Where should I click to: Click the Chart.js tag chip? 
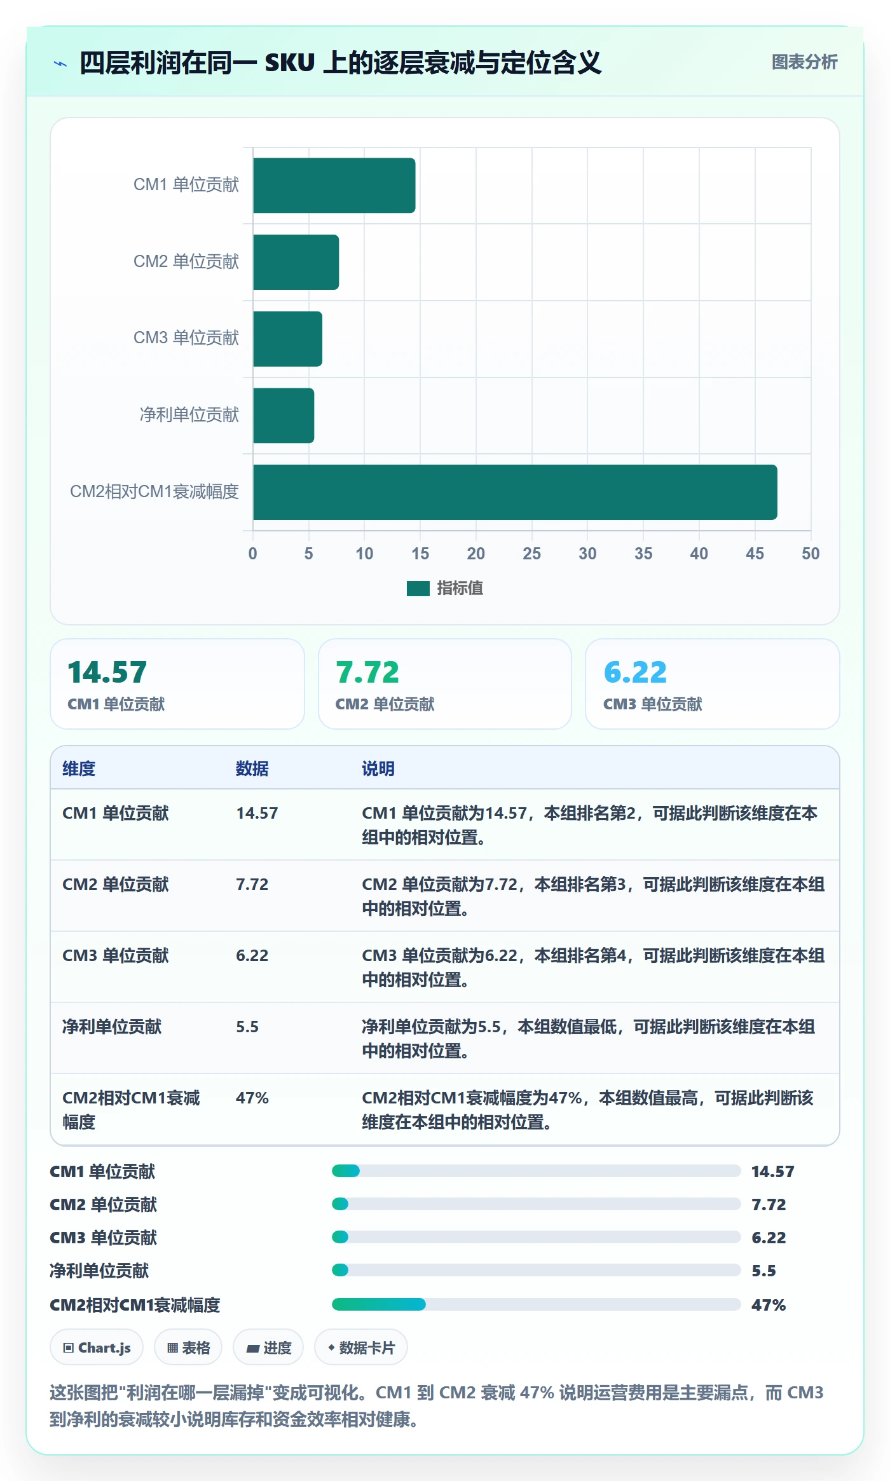[x=97, y=1347]
